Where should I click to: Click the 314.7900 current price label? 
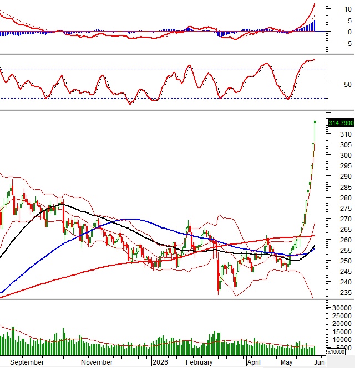pos(341,123)
